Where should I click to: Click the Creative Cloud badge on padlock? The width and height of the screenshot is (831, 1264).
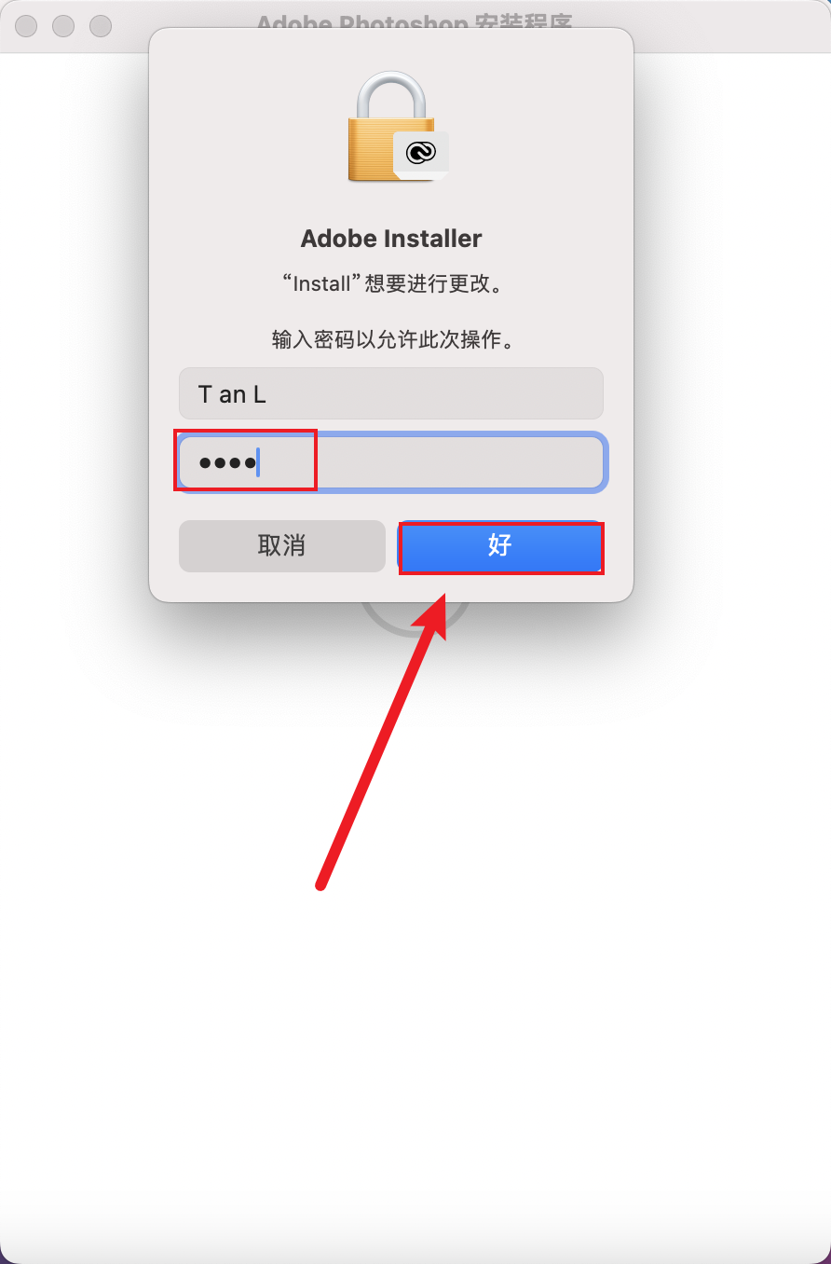[x=421, y=152]
